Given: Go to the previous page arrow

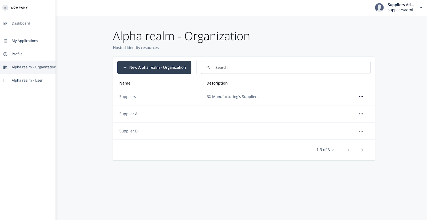Looking at the screenshot, I should coord(348,150).
